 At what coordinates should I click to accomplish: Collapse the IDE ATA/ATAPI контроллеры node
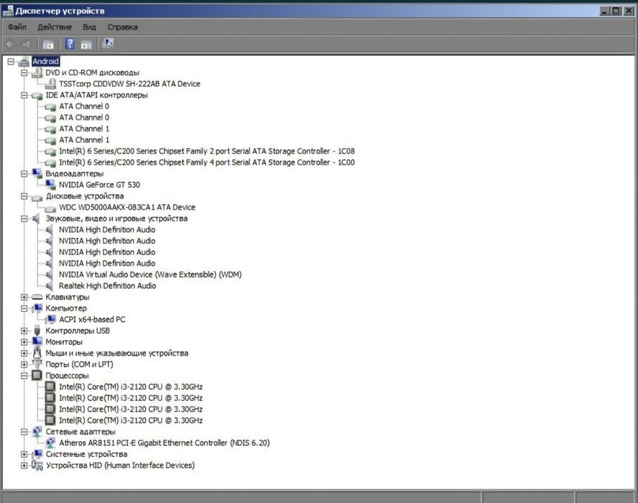[x=24, y=95]
